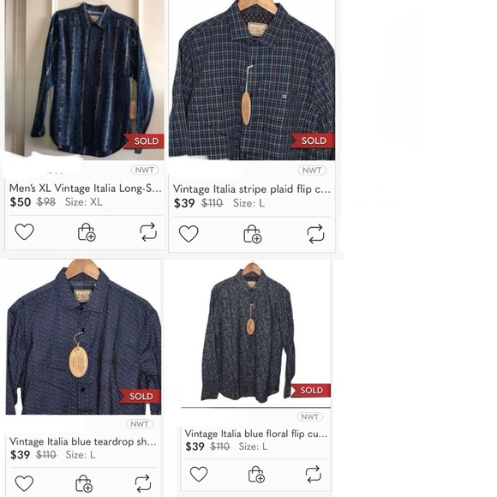Open the 'Men's XL Vintage Italia Long-S...' title
This screenshot has height=497, width=497.
86,189
